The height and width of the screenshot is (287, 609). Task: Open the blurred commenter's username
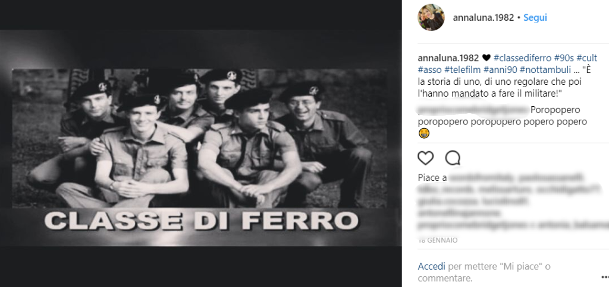473,110
